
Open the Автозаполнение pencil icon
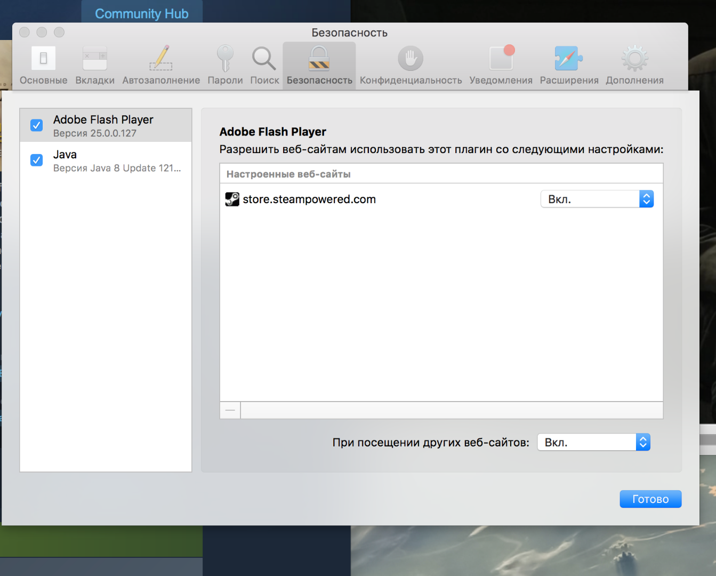pos(161,58)
